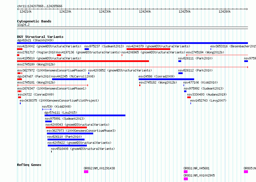
Task: Open nsv4197136 gnomAD variant label
Action: point(89,52)
